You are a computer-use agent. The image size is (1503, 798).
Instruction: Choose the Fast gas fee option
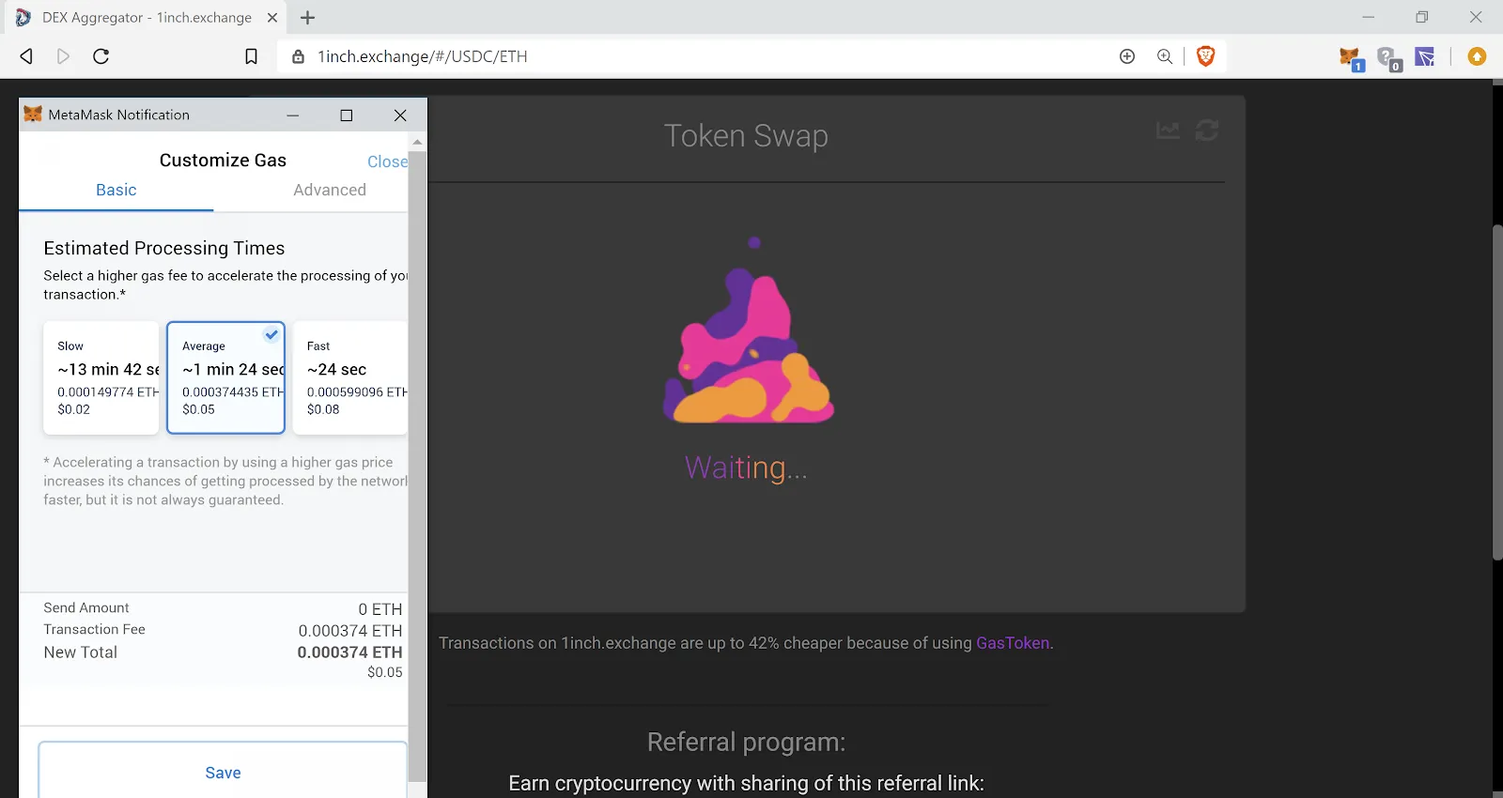coord(349,377)
